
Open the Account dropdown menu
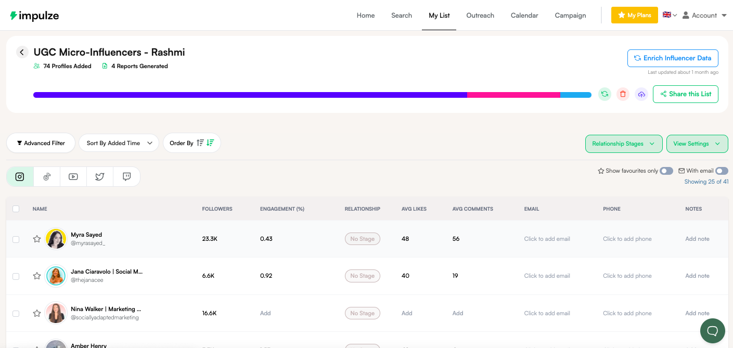704,15
